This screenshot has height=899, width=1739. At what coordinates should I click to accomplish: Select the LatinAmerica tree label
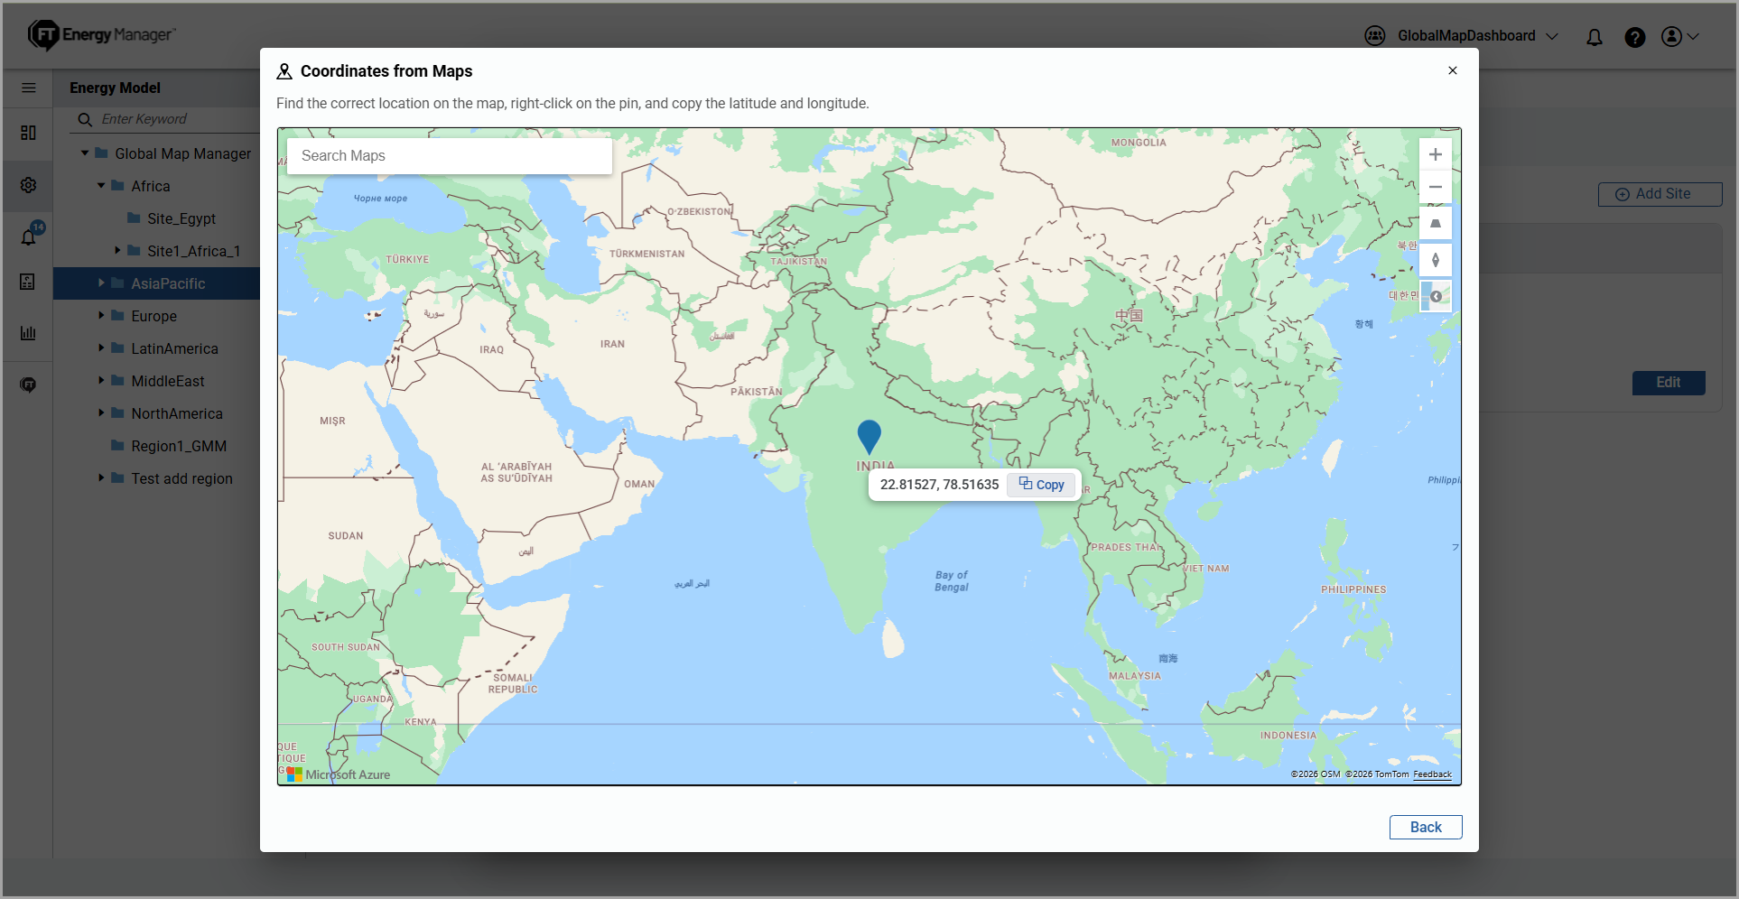(174, 348)
